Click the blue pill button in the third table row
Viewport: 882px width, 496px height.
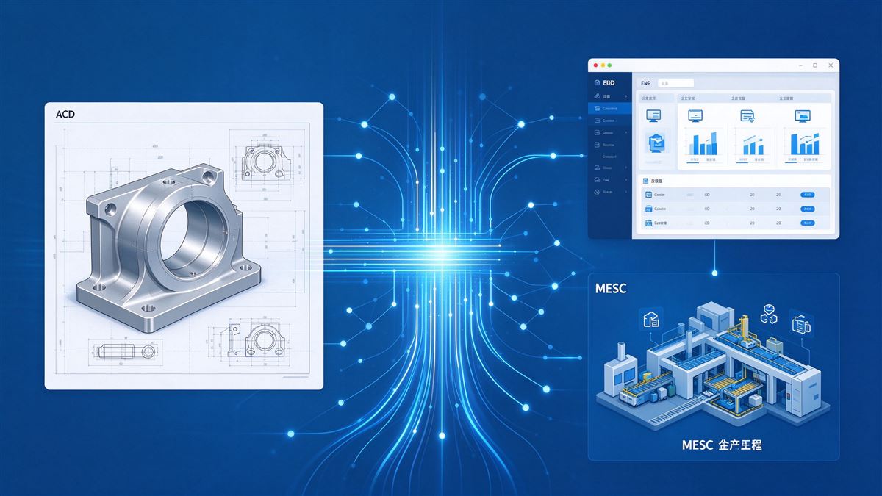(x=807, y=223)
